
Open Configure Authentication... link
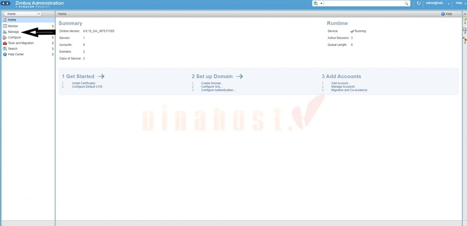[218, 90]
